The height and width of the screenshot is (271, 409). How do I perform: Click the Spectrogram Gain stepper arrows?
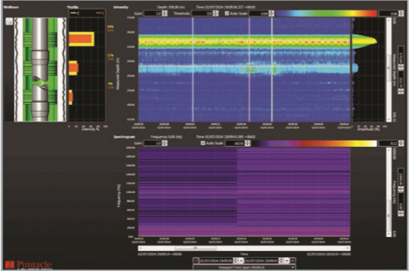click(164, 143)
